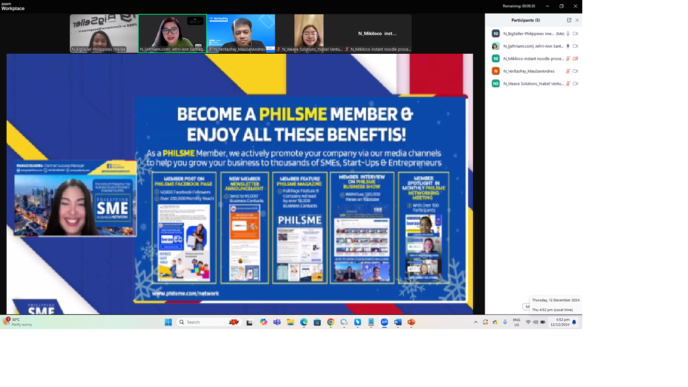The image size is (688, 387).
Task: Click Jefrri-Ann's avatar in participants list
Action: 496,46
